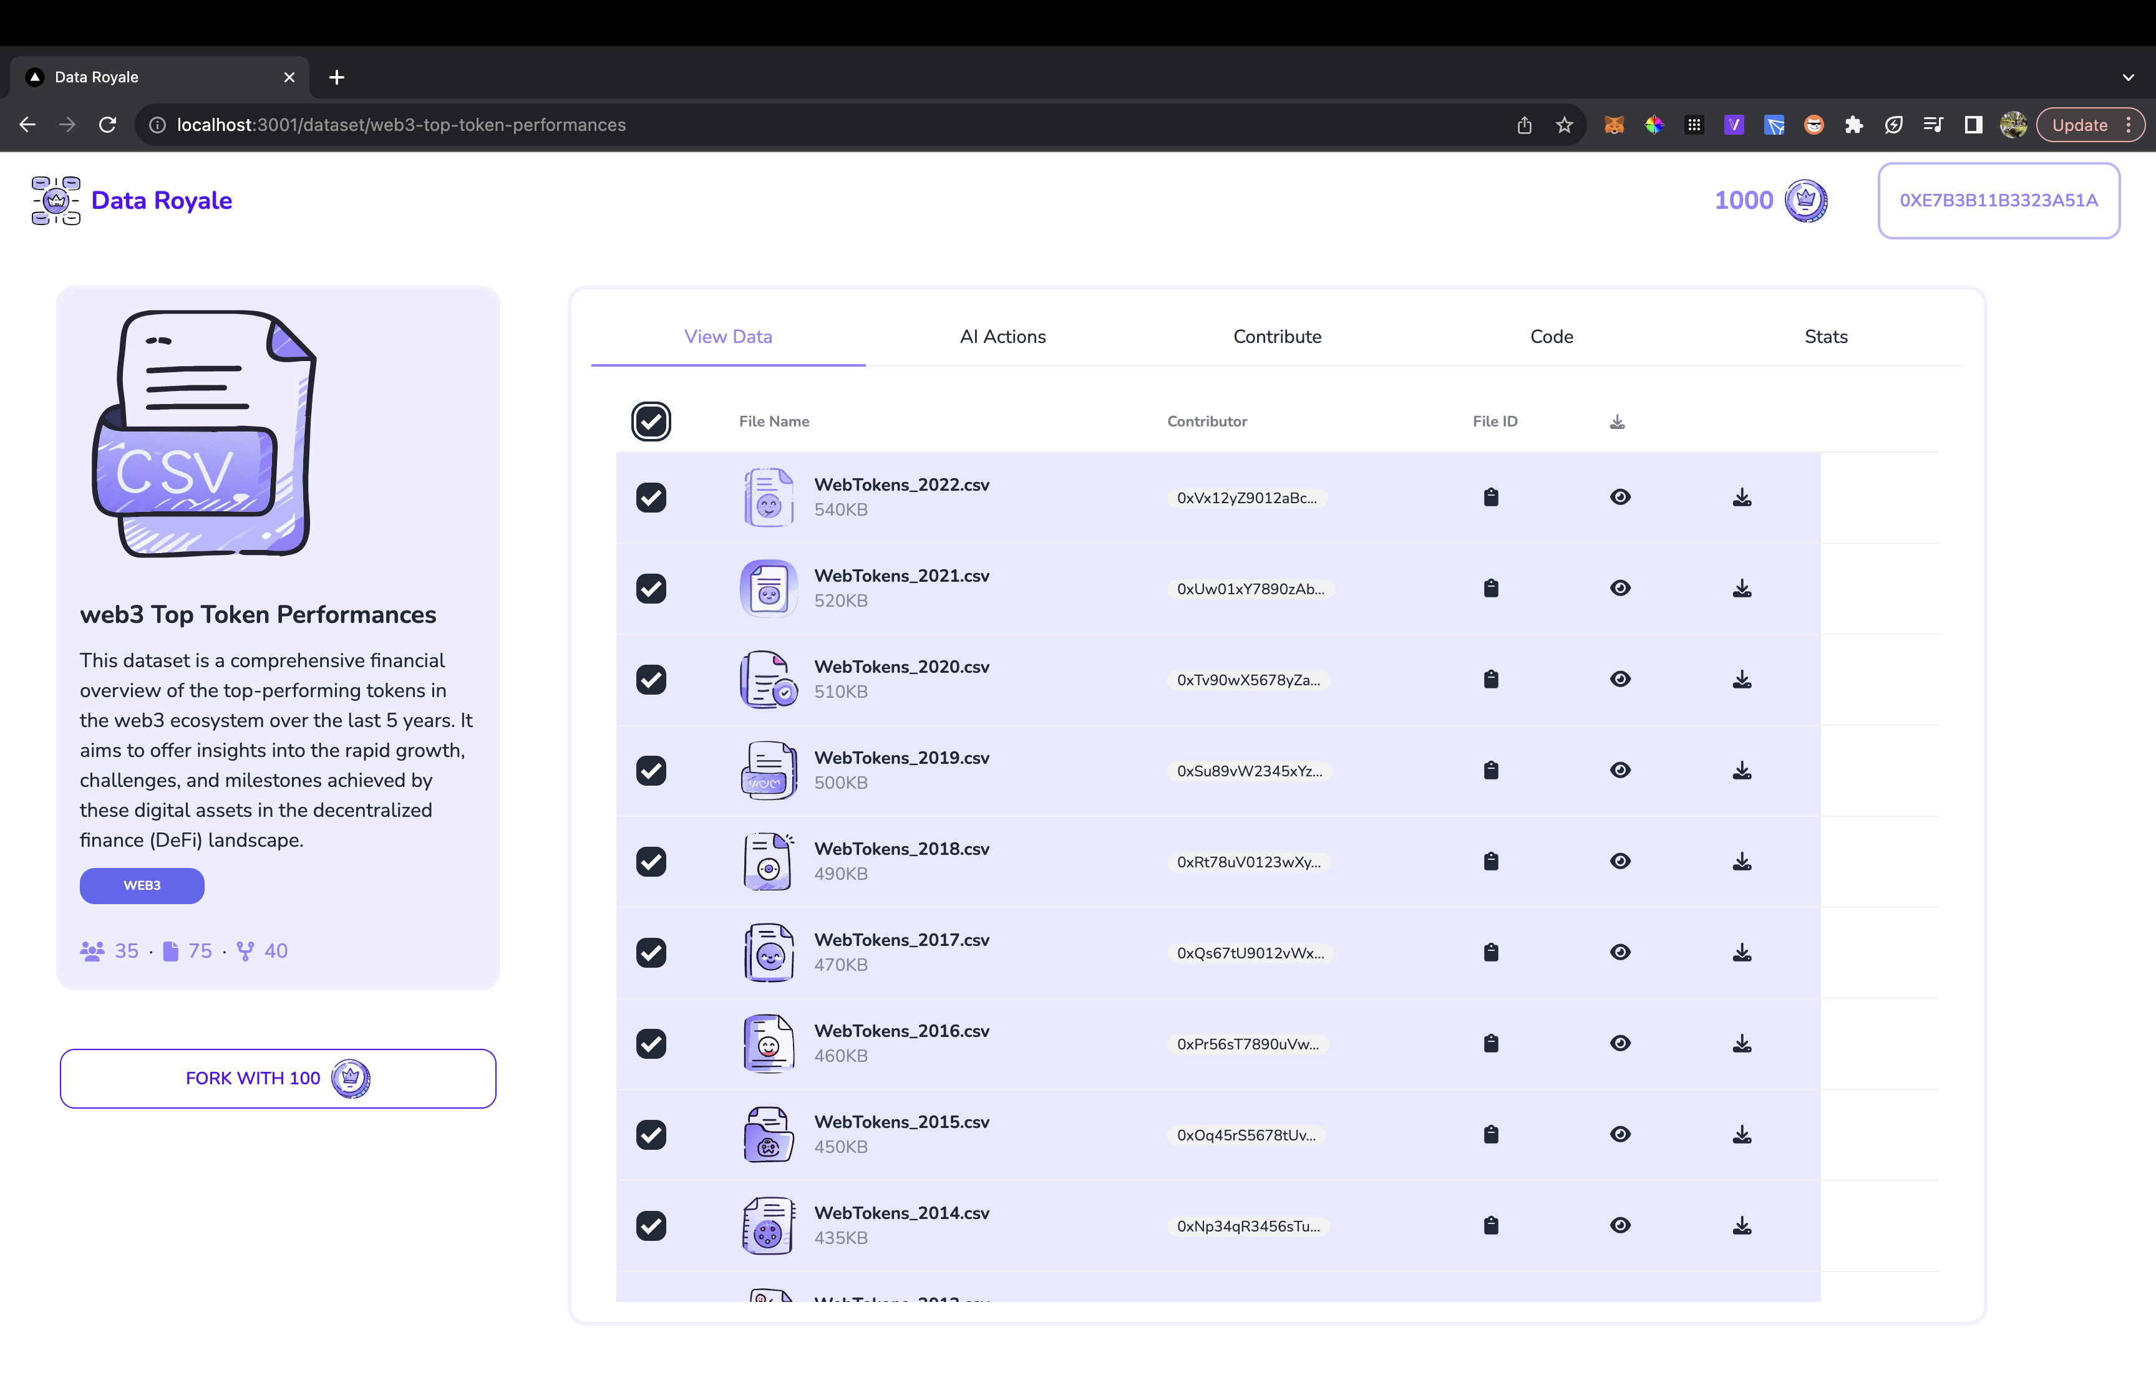Click the Data Royale logo icon

tap(56, 201)
